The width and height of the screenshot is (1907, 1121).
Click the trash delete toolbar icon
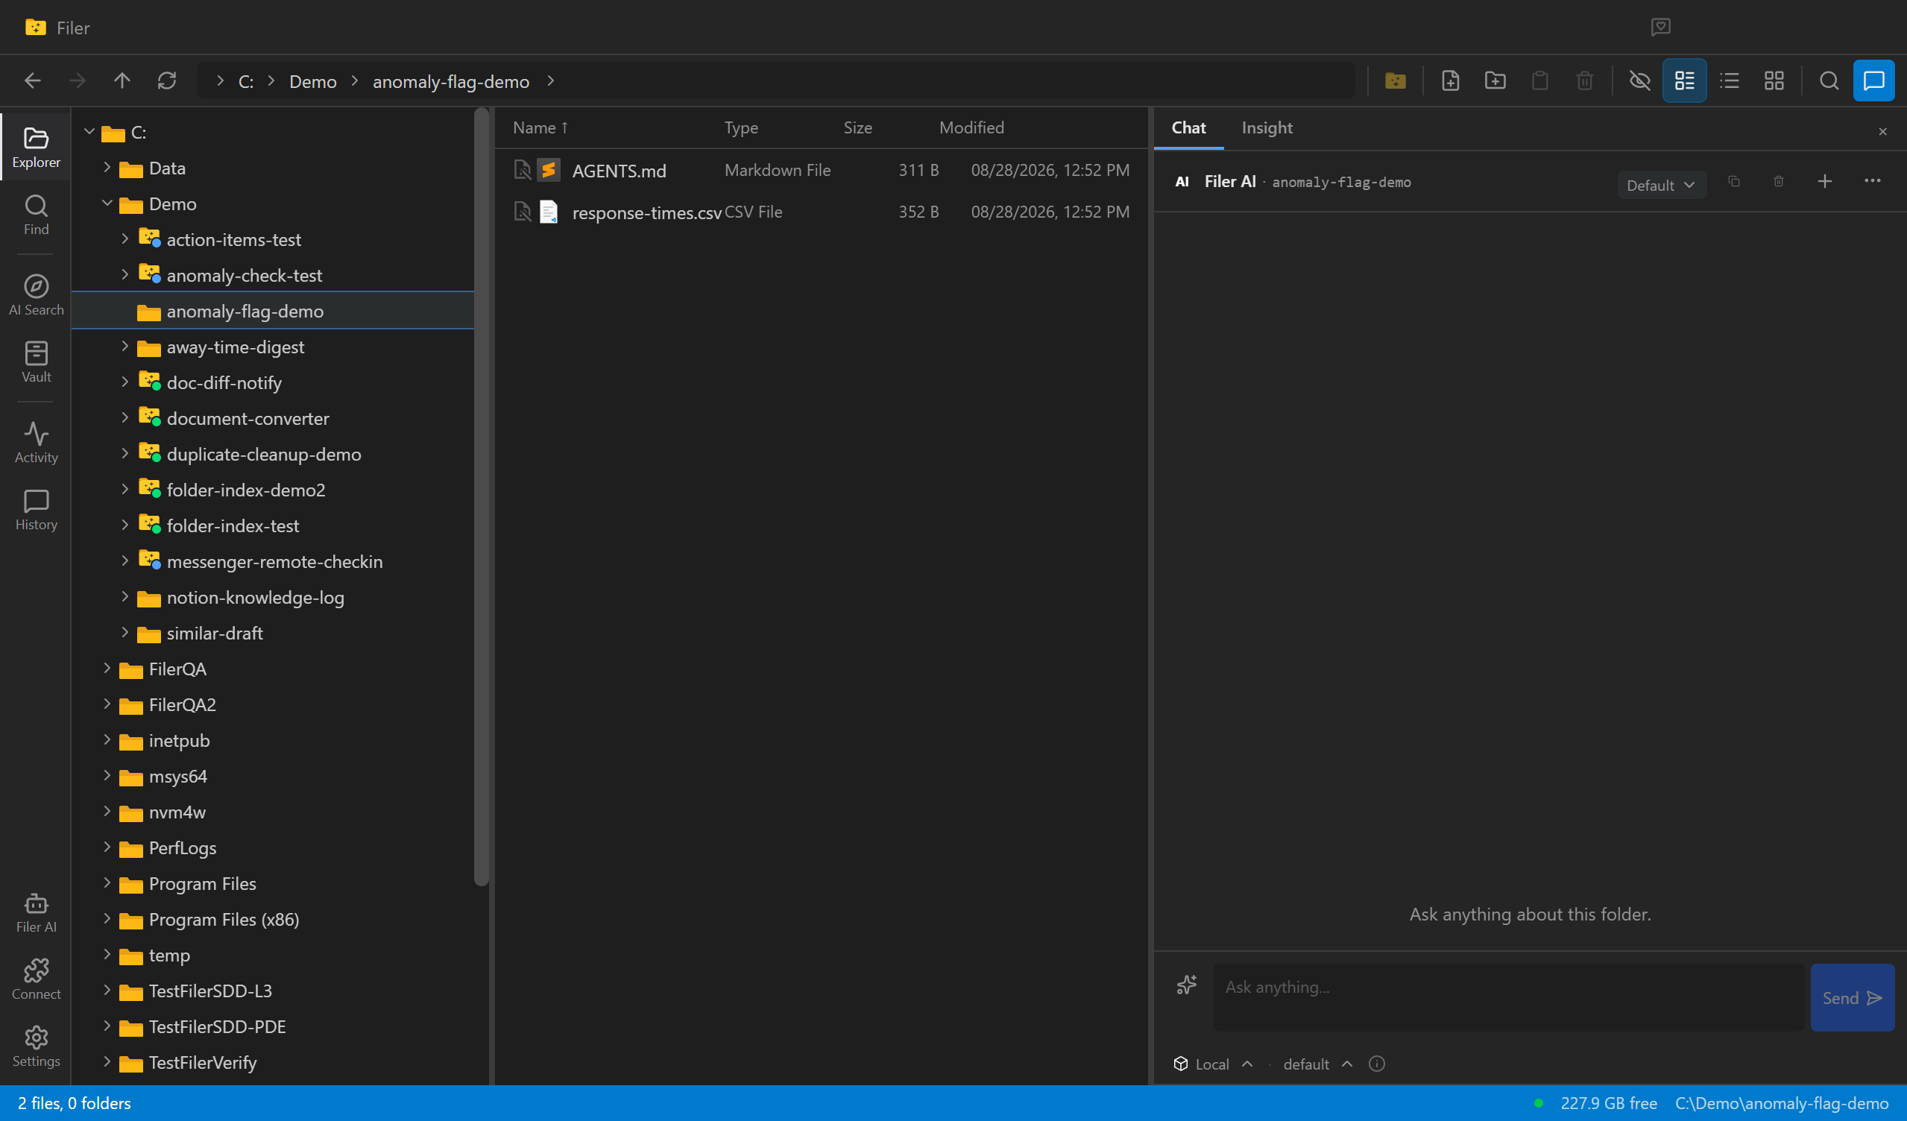(1585, 81)
